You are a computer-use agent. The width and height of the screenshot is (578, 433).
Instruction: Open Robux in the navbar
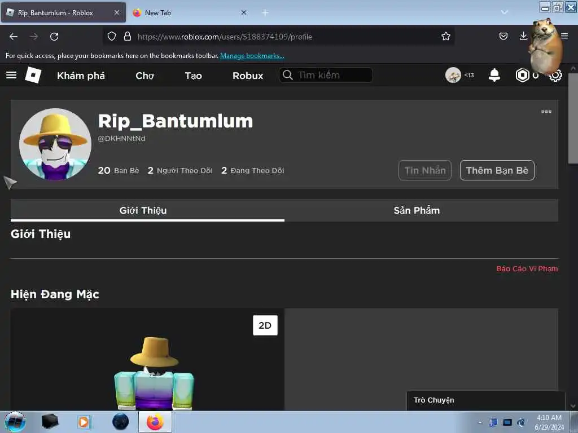(248, 76)
